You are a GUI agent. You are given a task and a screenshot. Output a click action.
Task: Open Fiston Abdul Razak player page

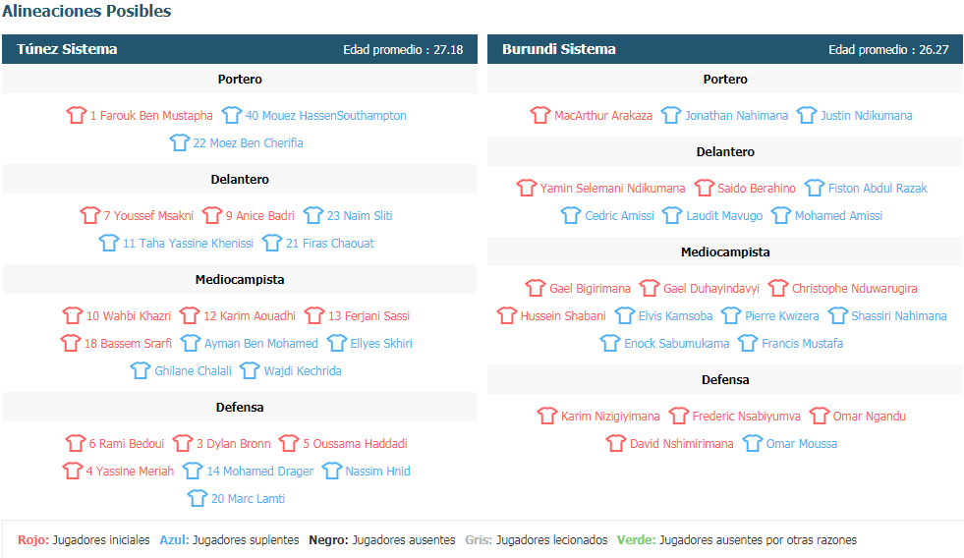click(878, 188)
